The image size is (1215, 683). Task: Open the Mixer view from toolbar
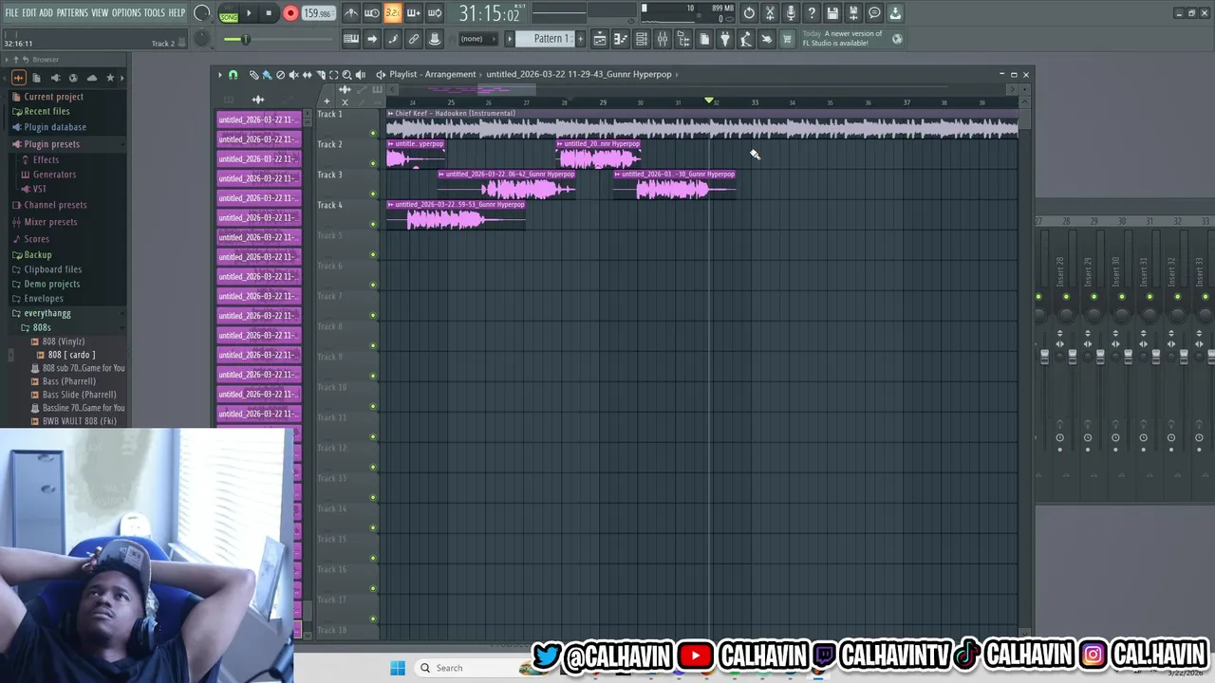(663, 39)
